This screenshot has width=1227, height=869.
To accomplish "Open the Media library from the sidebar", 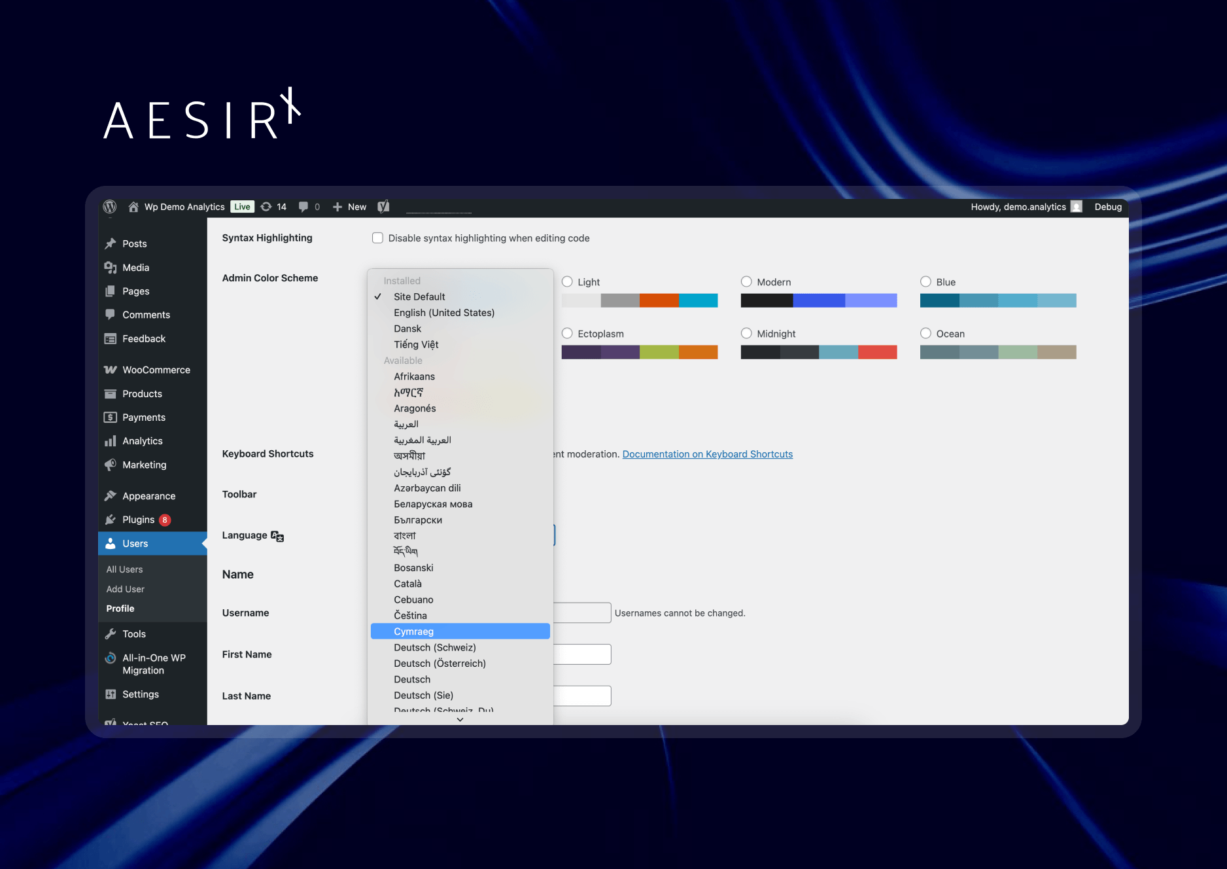I will tap(135, 268).
